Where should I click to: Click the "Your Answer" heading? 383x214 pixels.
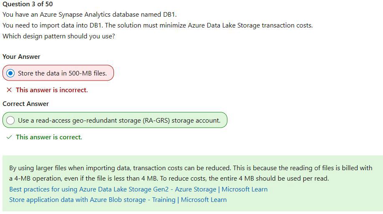click(x=21, y=57)
